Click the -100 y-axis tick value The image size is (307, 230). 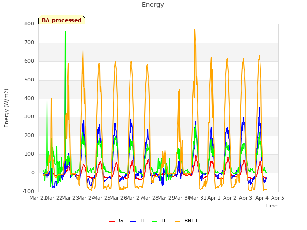point(28,191)
